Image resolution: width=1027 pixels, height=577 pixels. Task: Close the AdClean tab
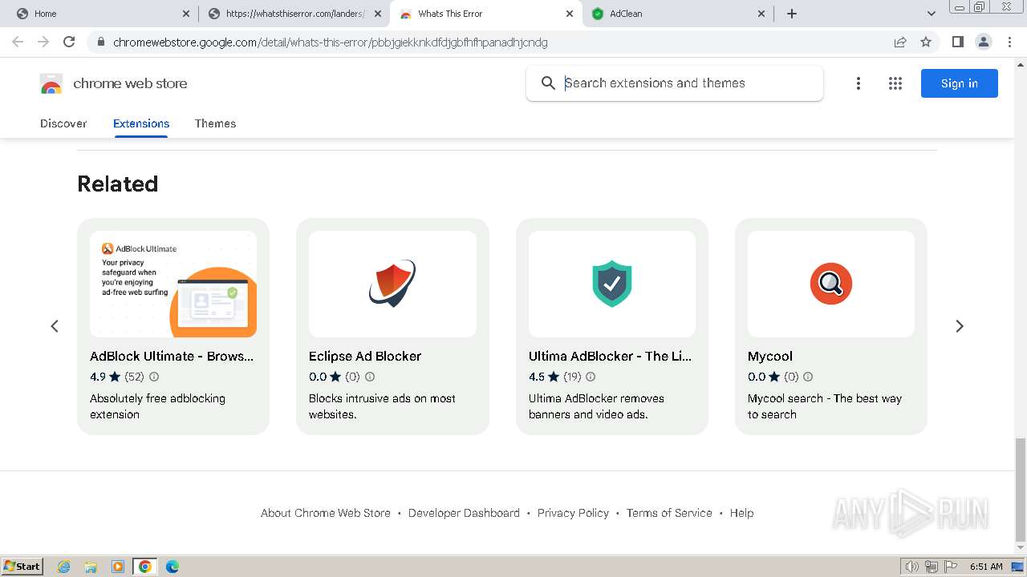(761, 14)
